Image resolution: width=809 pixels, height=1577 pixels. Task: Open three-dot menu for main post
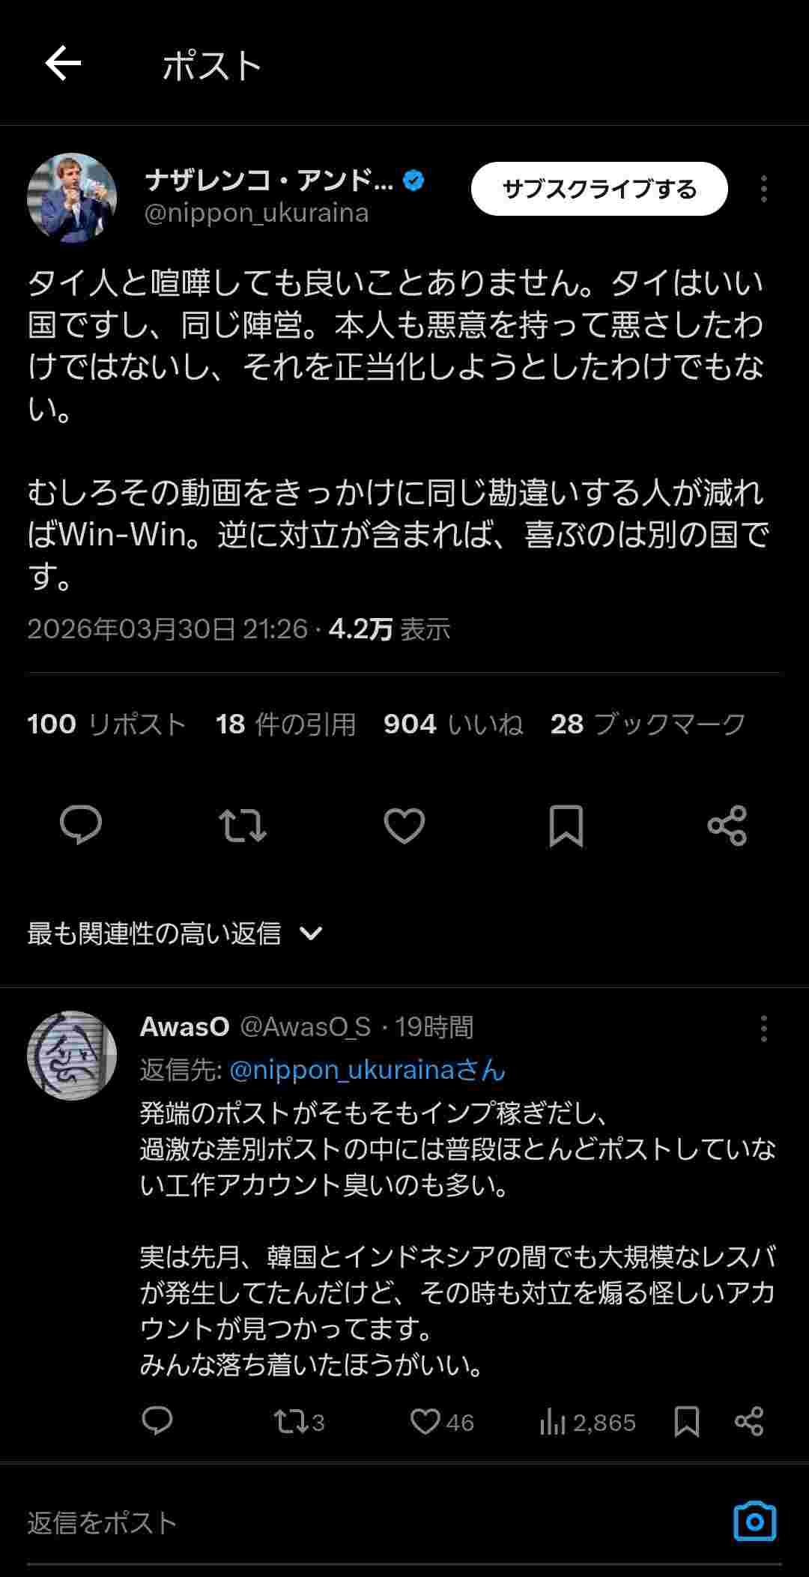763,189
